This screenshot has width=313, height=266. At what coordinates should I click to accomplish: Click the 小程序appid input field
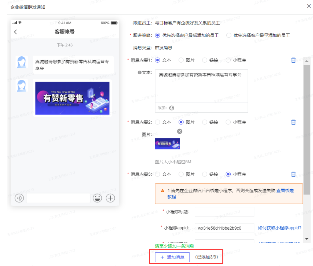[x=224, y=228]
